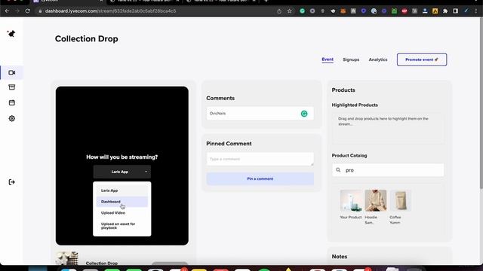Click the Notes section heading

(340, 257)
